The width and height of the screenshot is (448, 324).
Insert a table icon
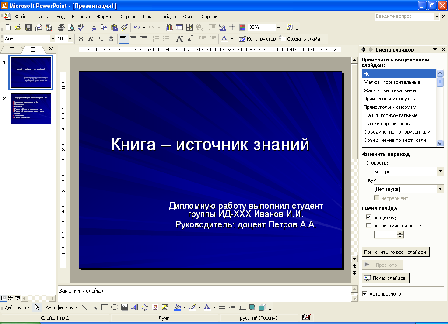[179, 28]
